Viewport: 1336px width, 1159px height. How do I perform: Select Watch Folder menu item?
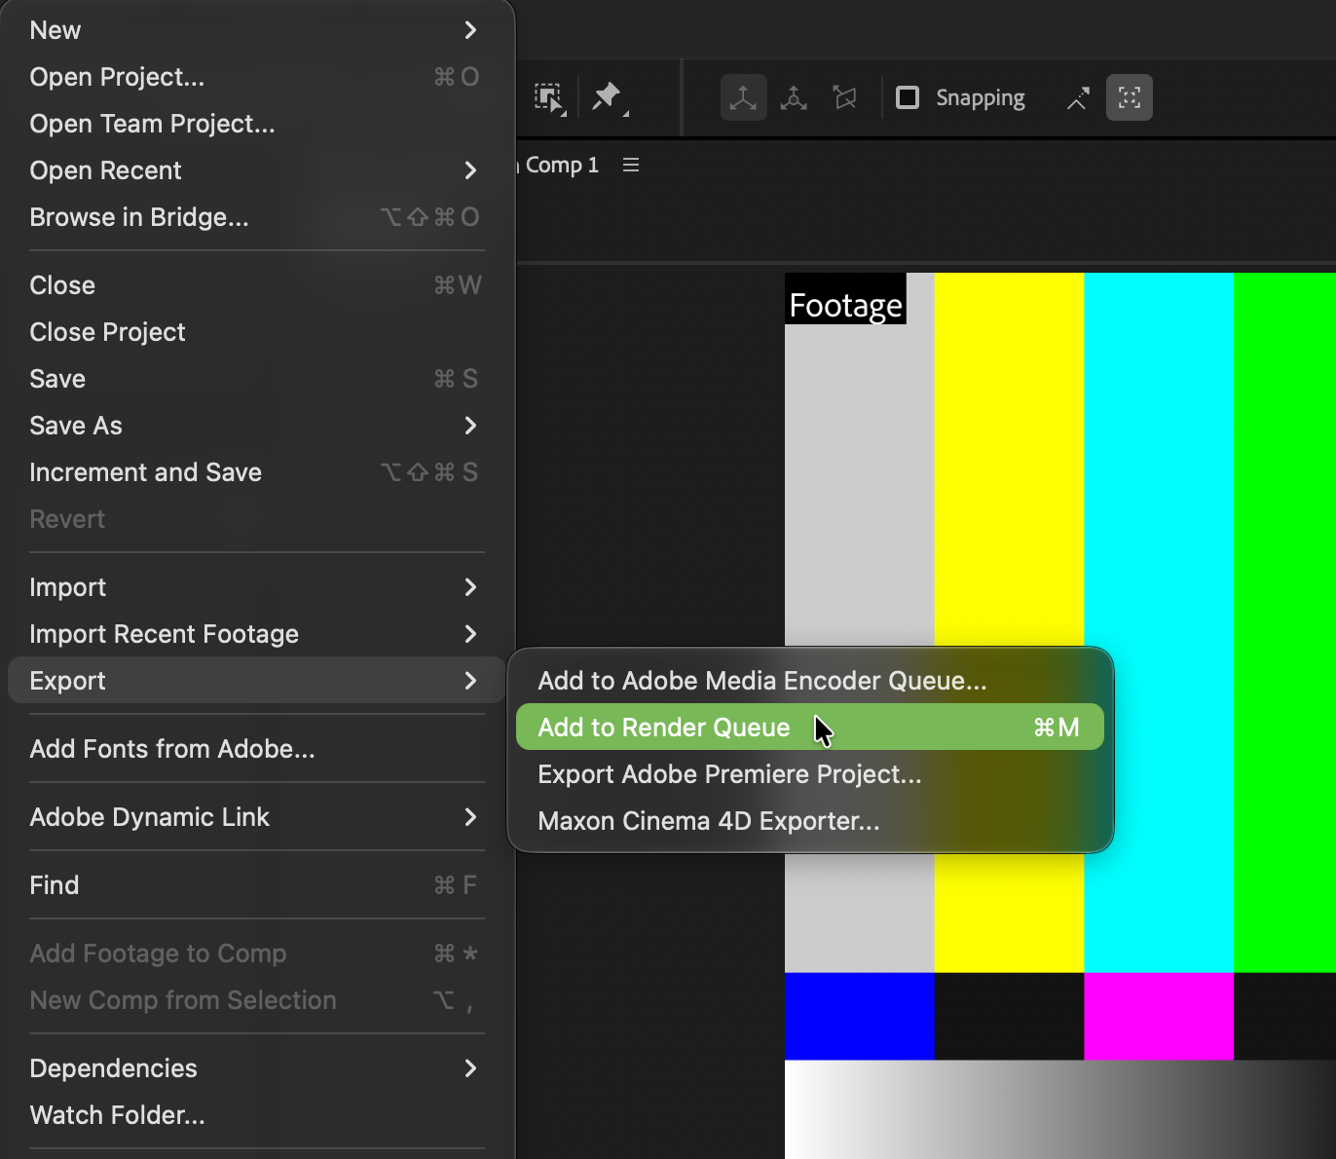pyautogui.click(x=256, y=1115)
